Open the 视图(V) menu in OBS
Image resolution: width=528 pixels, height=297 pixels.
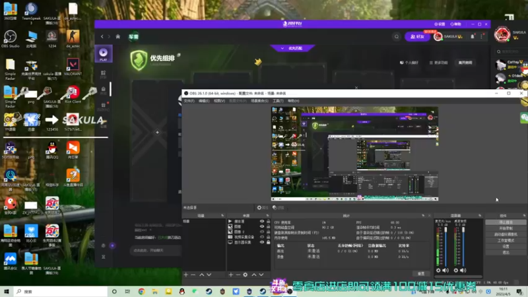click(219, 101)
